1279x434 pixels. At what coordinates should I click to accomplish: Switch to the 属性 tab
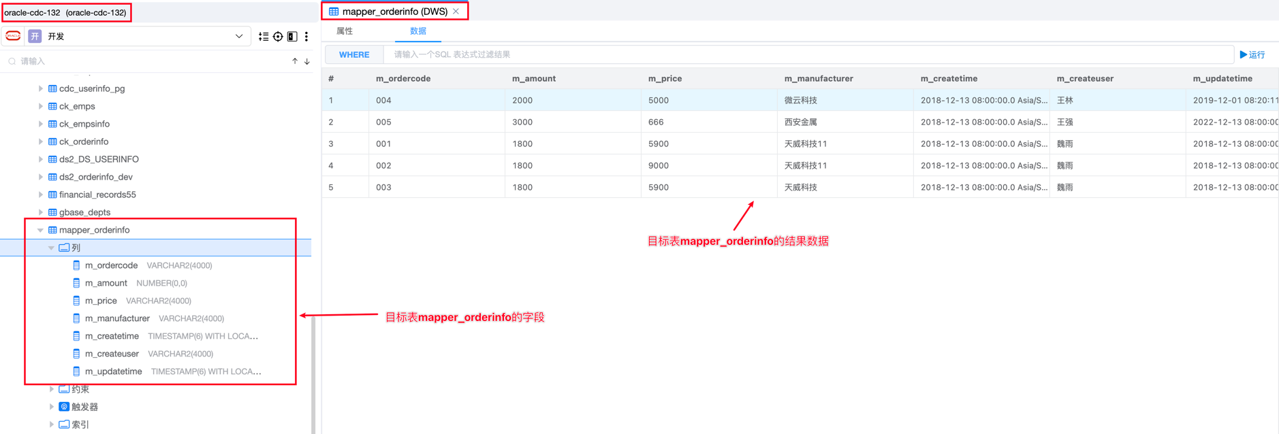(x=345, y=31)
